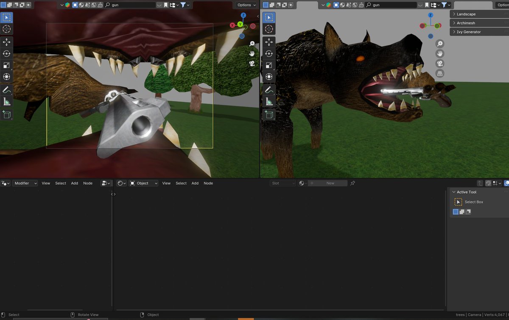Screen dimensions: 509x320
Task: Click the pin icon in node editor header
Action: pyautogui.click(x=353, y=183)
